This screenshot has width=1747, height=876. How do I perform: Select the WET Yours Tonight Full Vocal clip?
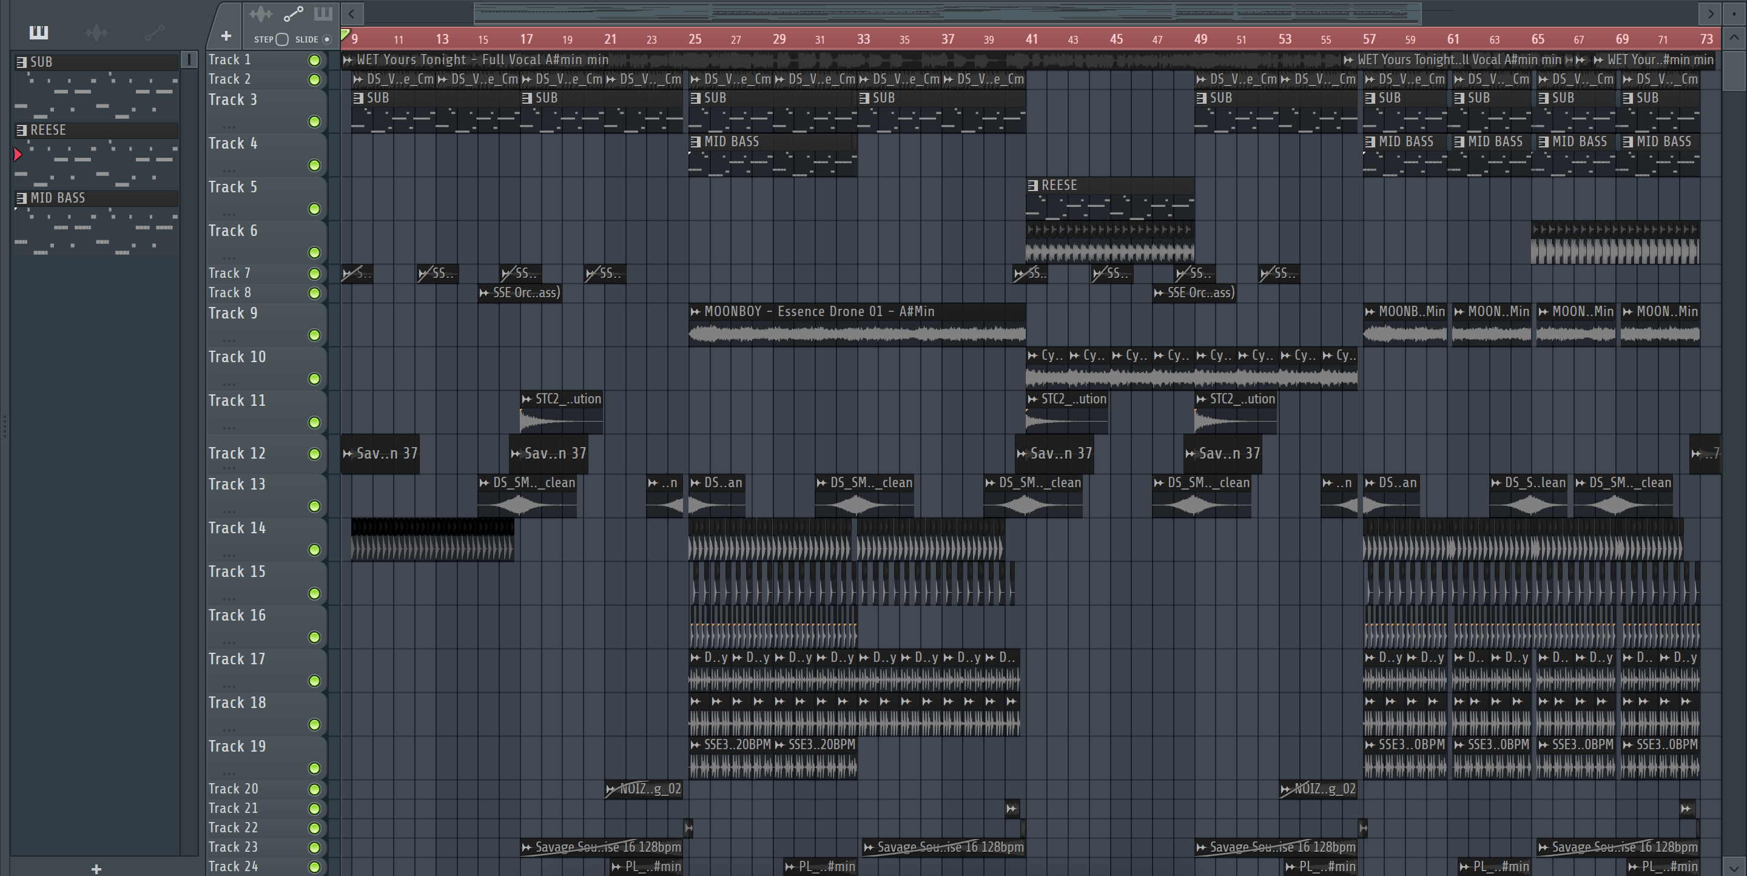pos(841,59)
